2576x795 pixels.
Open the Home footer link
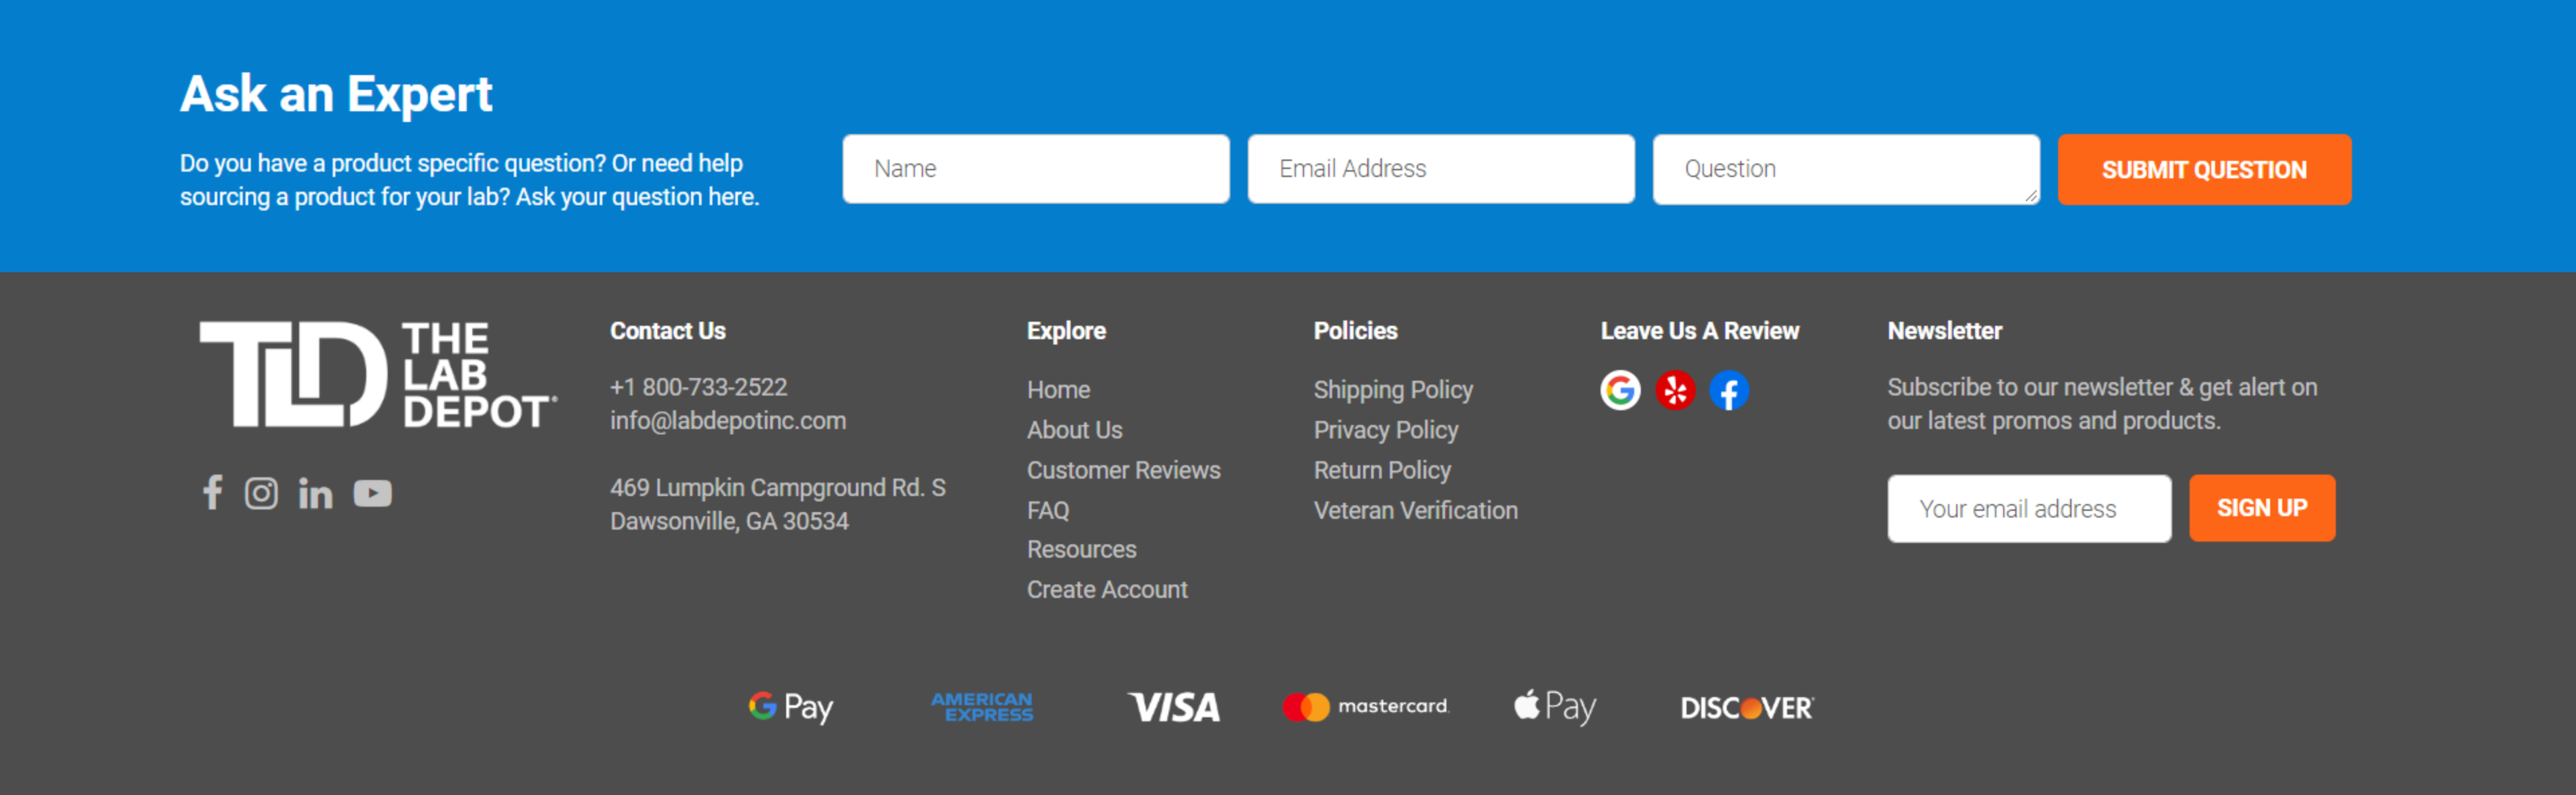point(1058,389)
